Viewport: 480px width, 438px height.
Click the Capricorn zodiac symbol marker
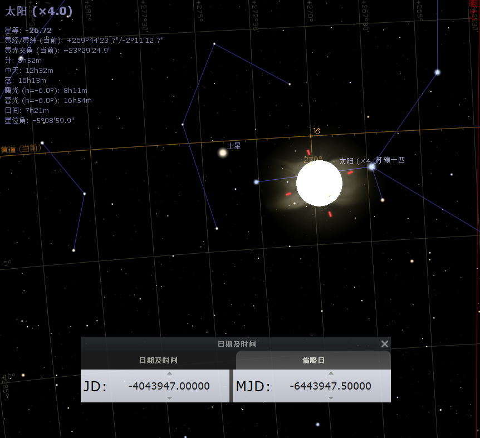pos(317,131)
